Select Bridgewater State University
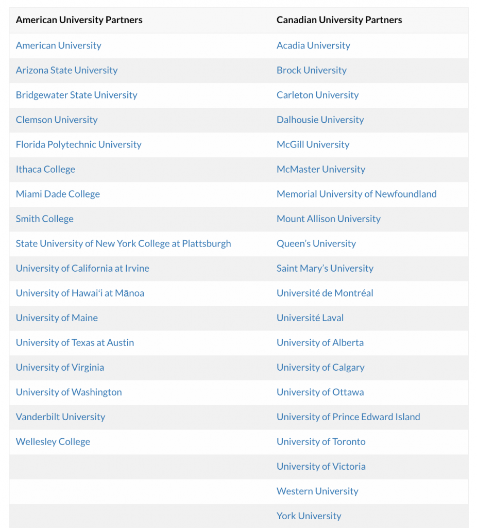The height and width of the screenshot is (528, 477). click(x=76, y=95)
